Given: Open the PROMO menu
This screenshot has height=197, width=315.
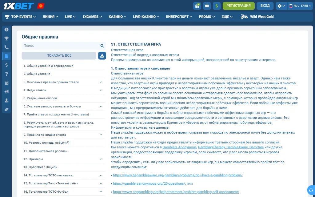Looking at the screenshot, I should [x=207, y=17].
